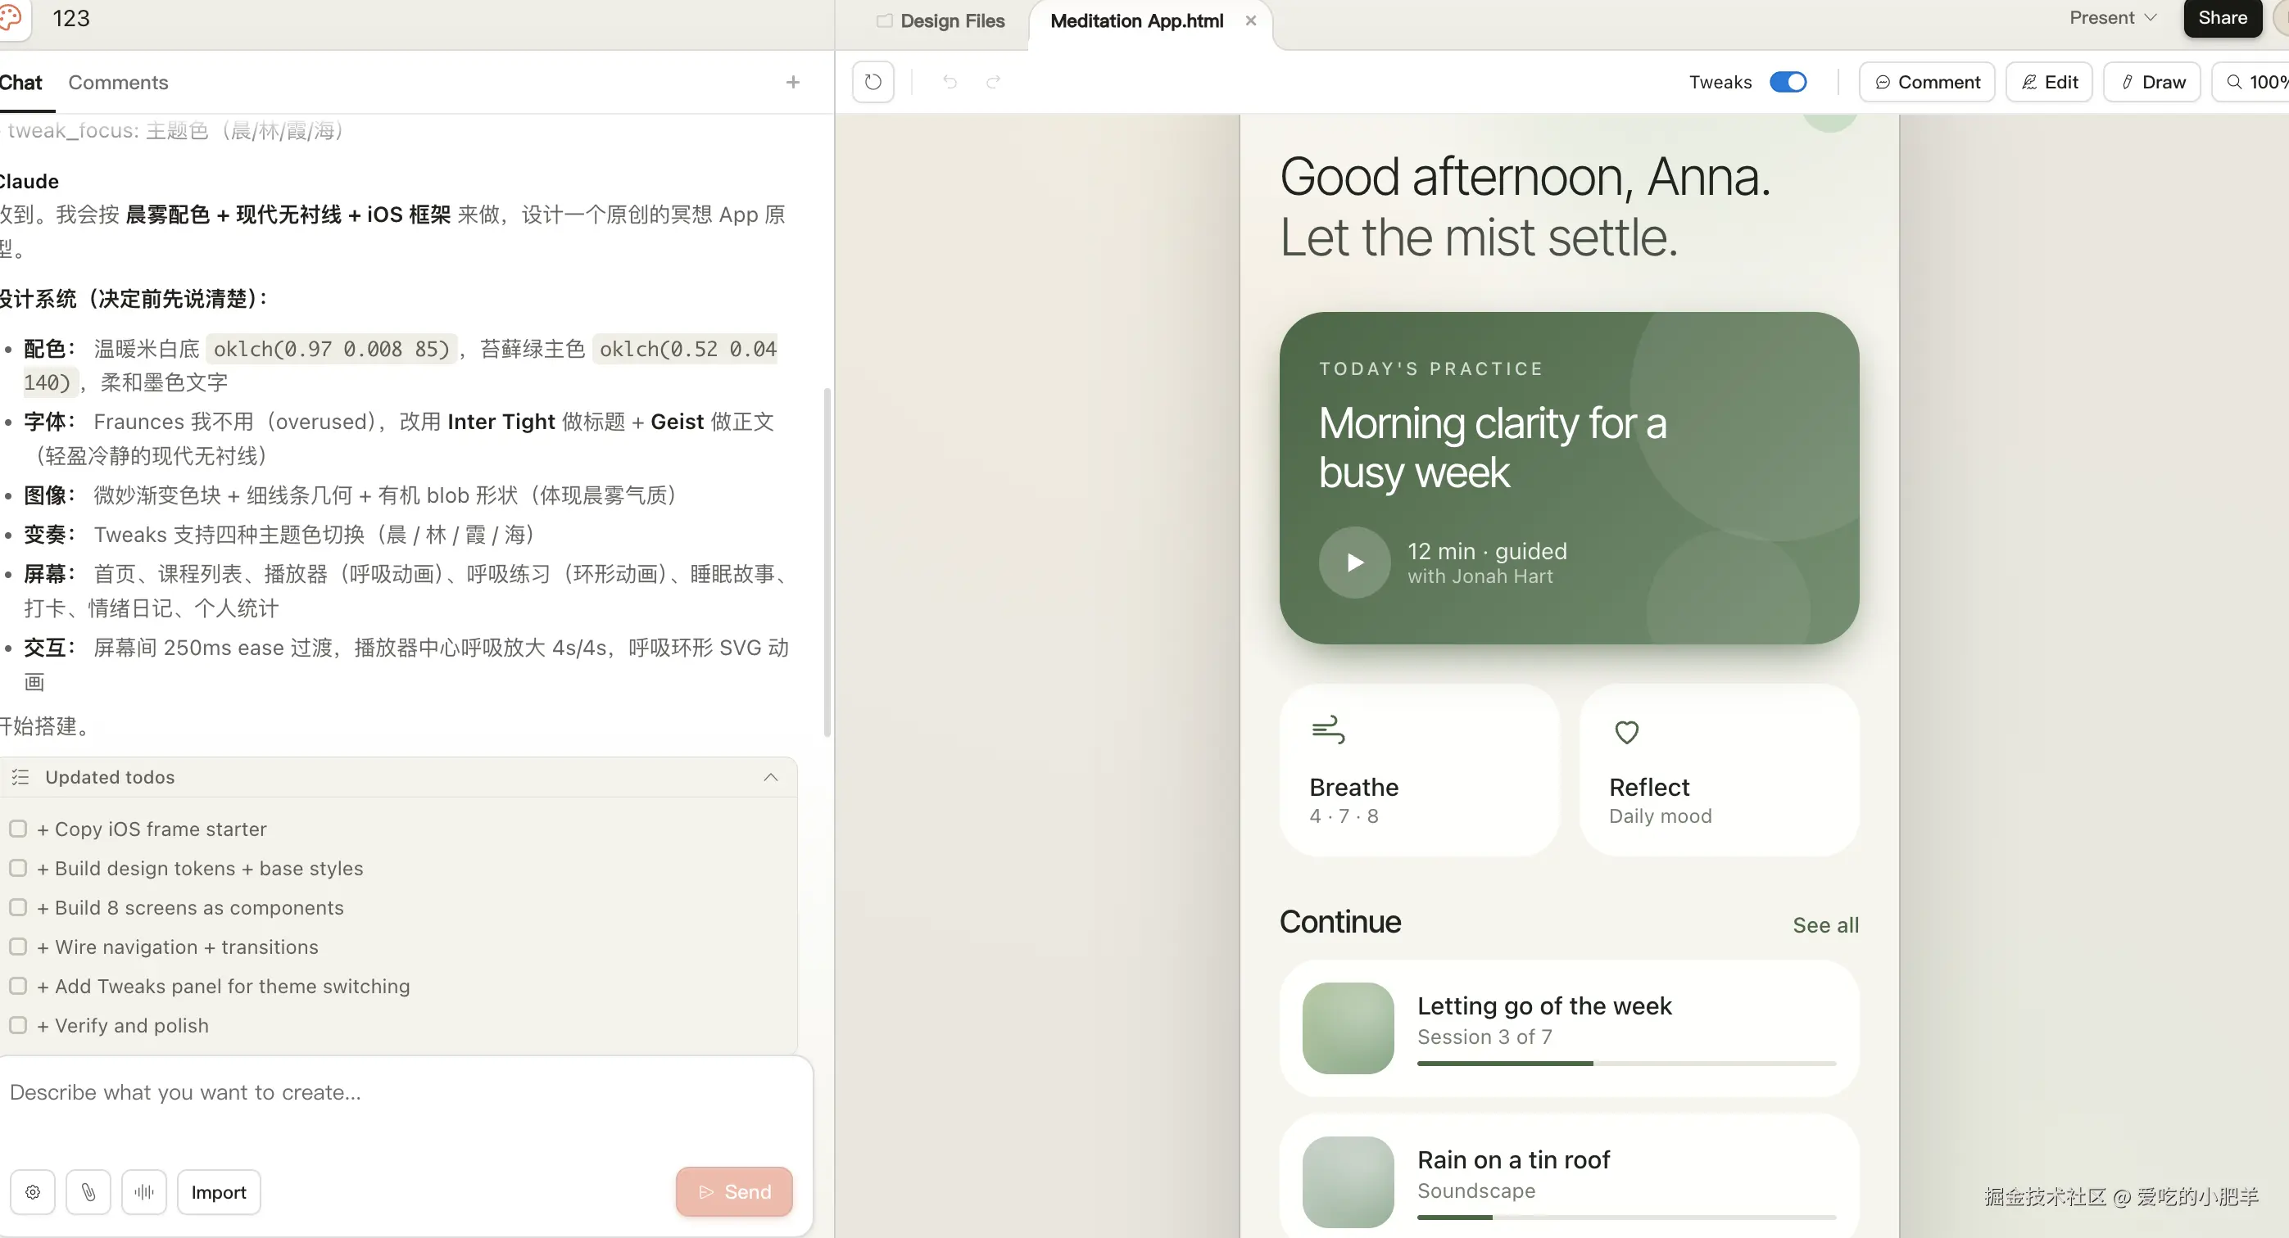
Task: Toggle the Tweaks switch off
Action: tap(1788, 82)
